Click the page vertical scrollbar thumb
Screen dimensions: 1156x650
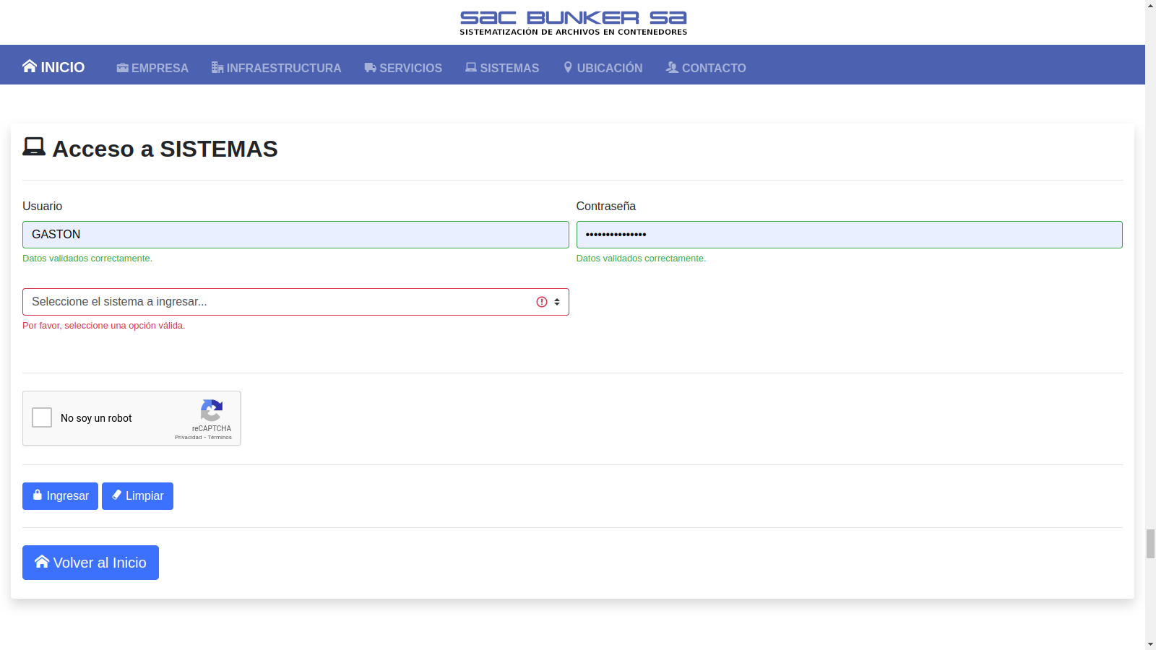click(x=1150, y=543)
